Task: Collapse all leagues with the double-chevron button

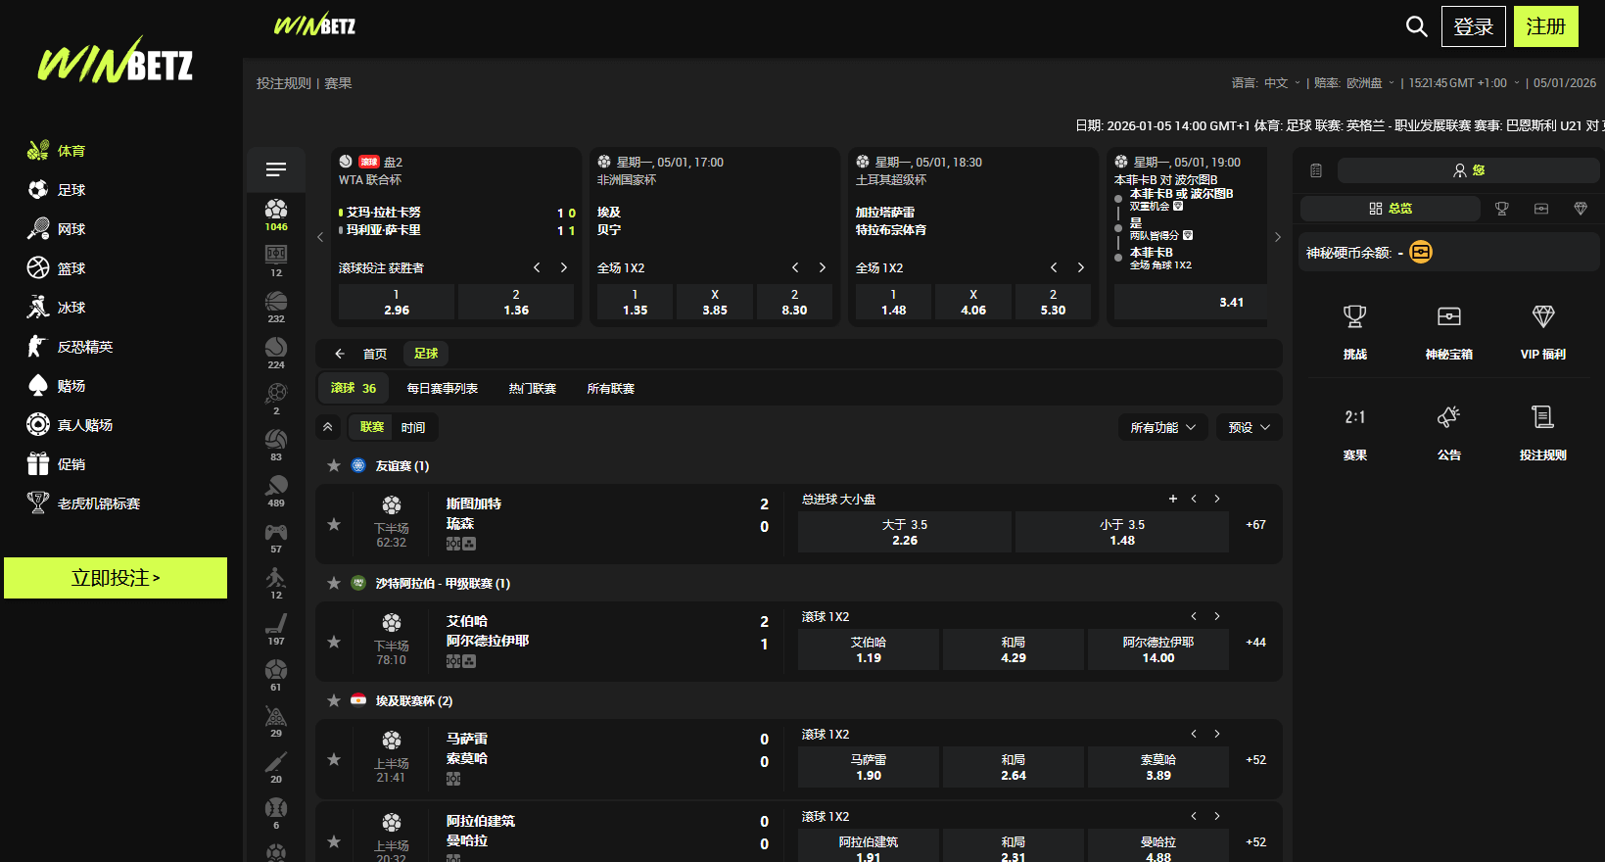Action: 328,427
